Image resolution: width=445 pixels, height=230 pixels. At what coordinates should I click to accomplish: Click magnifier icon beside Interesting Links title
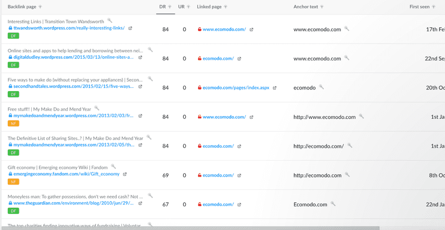click(x=110, y=21)
